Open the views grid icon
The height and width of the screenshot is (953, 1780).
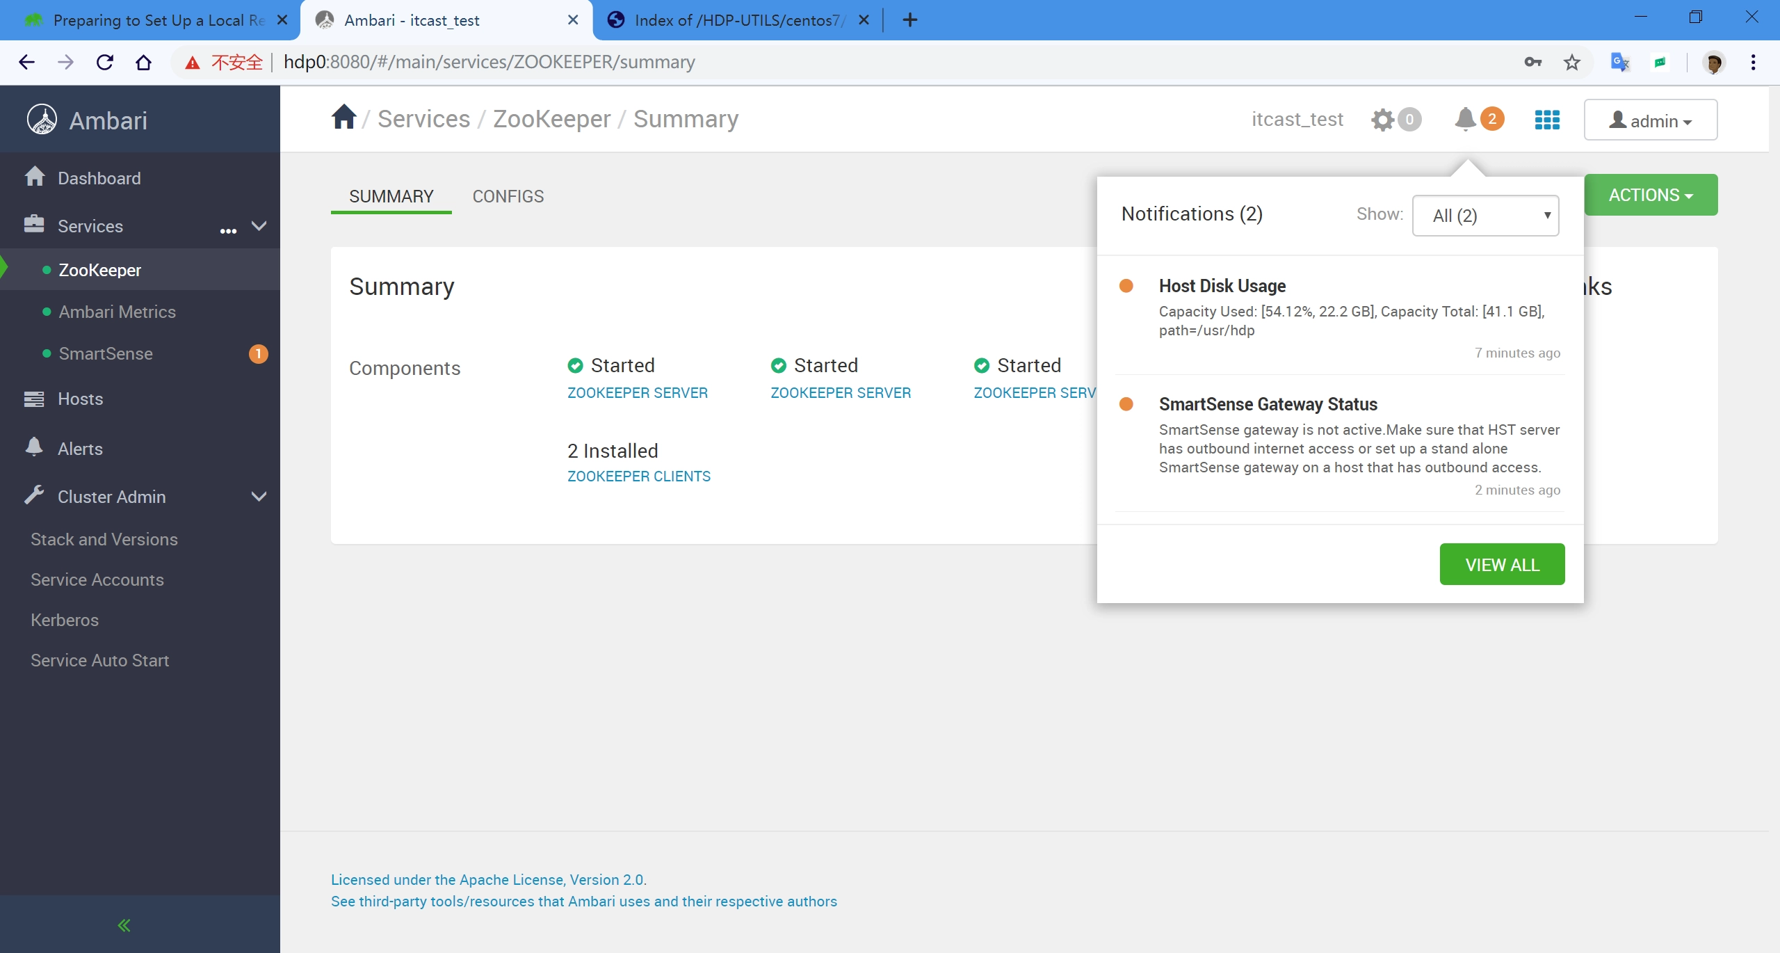[1547, 120]
